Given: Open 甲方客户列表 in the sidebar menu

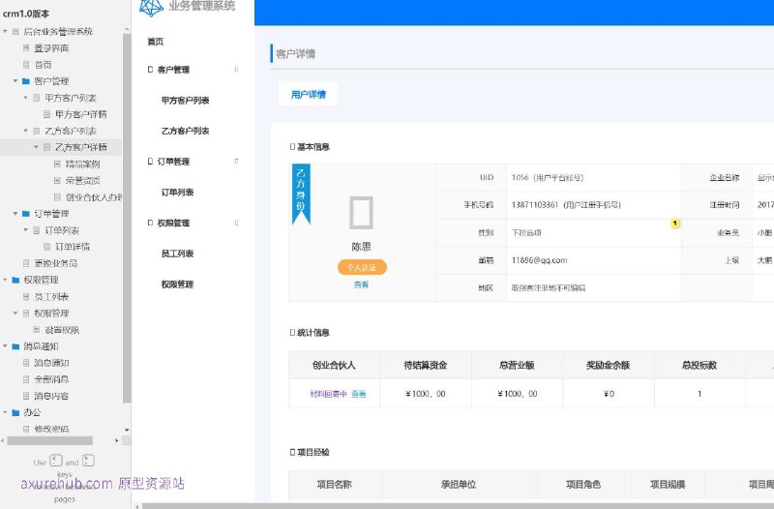Looking at the screenshot, I should coord(185,101).
